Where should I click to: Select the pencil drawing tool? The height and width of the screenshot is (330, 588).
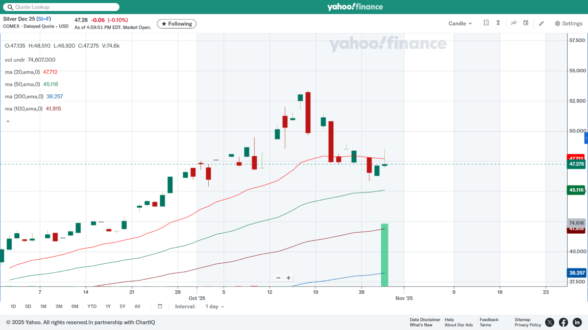coord(542,23)
